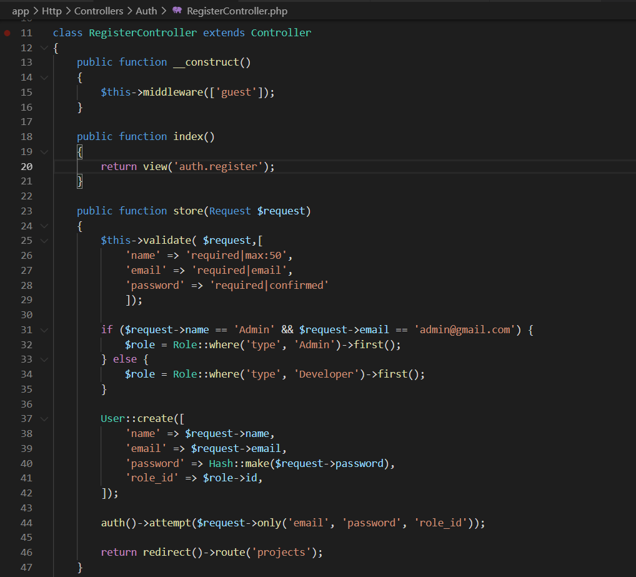Click the PHP elephant icon in breadcrumb
Viewport: 636px width, 577px height.
[177, 11]
